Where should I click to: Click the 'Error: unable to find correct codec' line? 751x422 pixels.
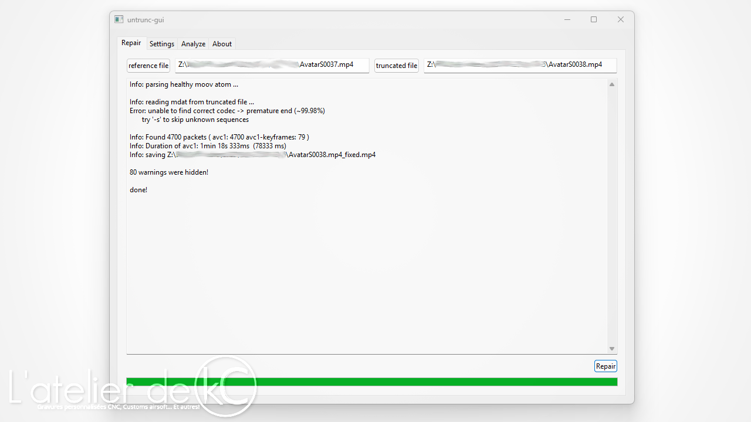[x=227, y=111]
